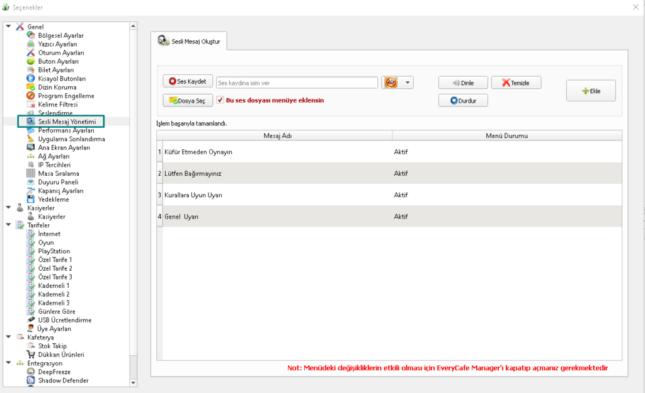This screenshot has height=393, width=645.
Task: Select the Program Engelleme icon
Action: coord(31,96)
